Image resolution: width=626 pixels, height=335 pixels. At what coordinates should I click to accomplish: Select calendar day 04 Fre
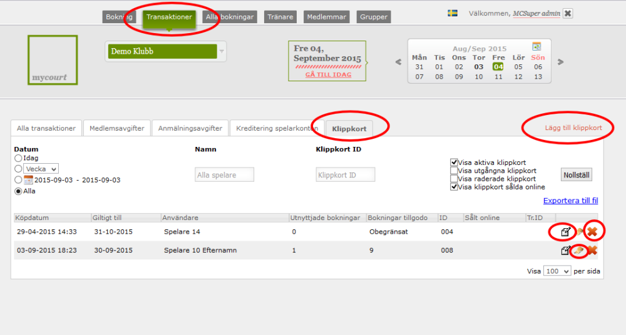click(498, 67)
